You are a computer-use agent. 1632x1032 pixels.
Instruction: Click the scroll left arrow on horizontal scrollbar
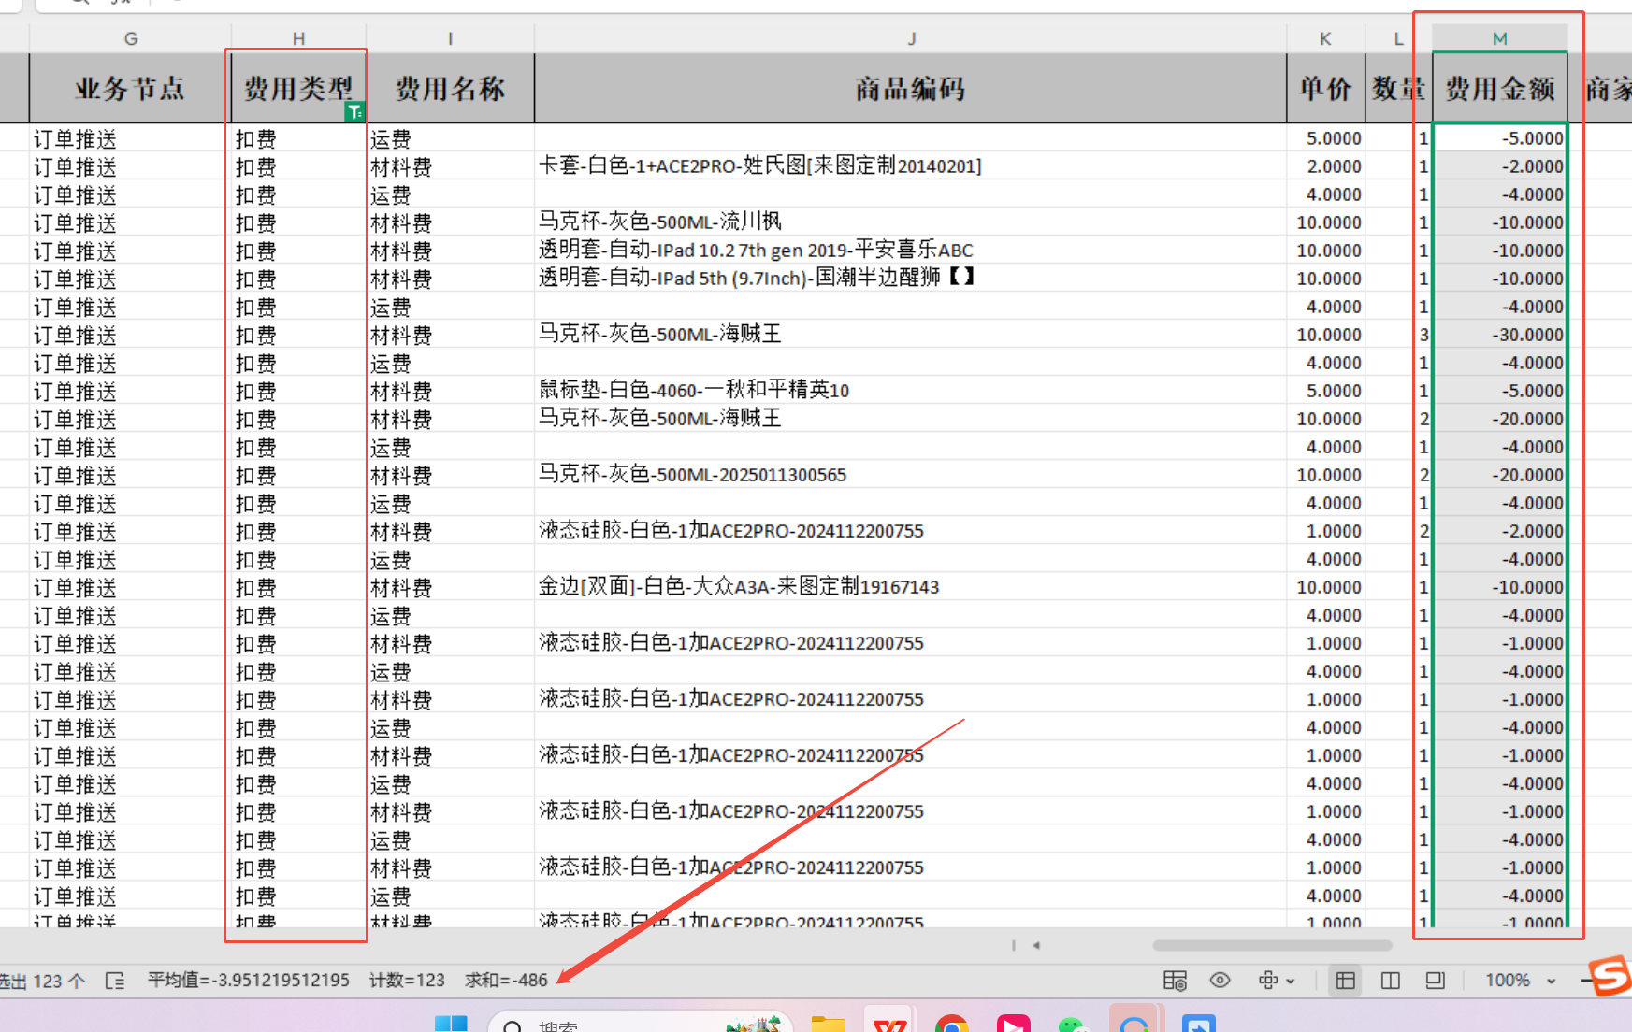[1036, 945]
